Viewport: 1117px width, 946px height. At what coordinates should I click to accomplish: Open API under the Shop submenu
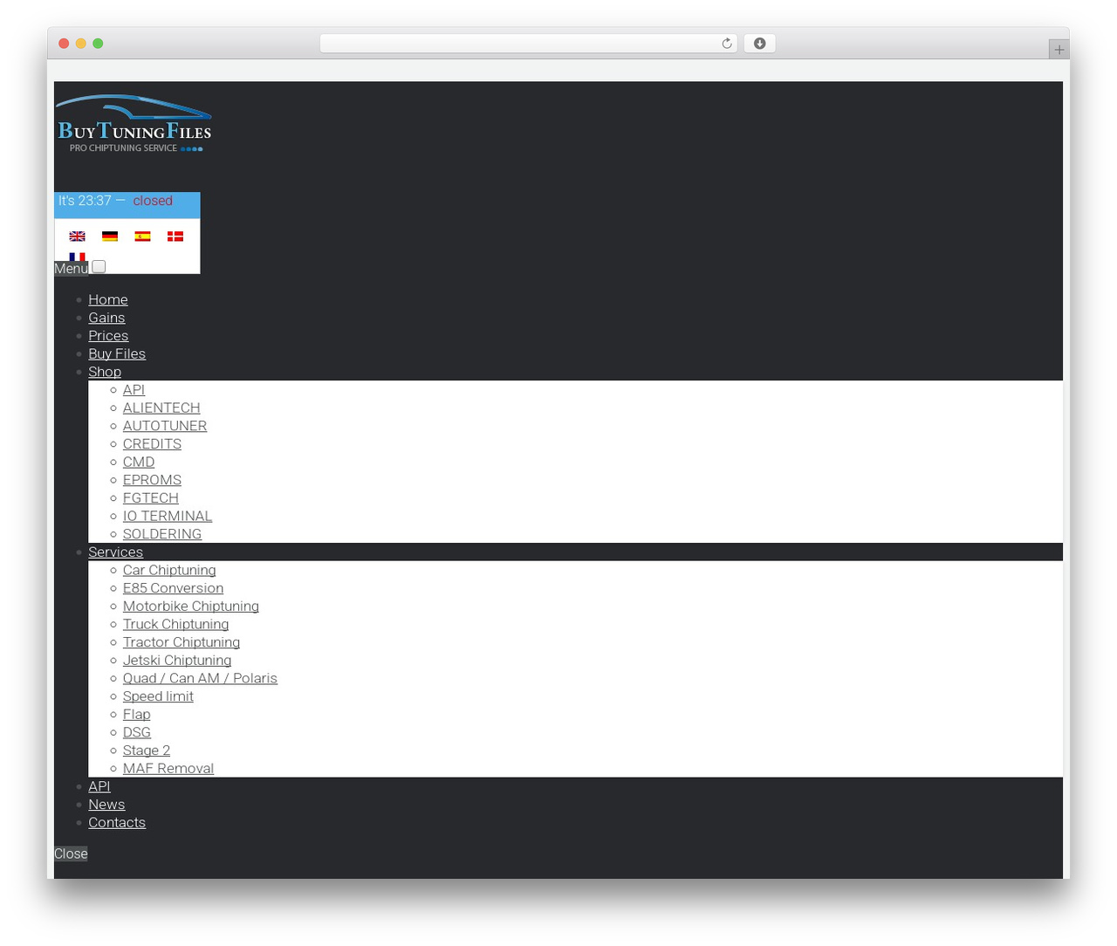pyautogui.click(x=134, y=390)
